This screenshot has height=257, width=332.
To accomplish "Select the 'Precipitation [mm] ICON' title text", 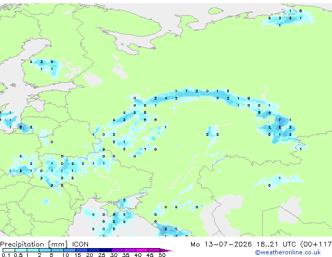I will 45,244.
